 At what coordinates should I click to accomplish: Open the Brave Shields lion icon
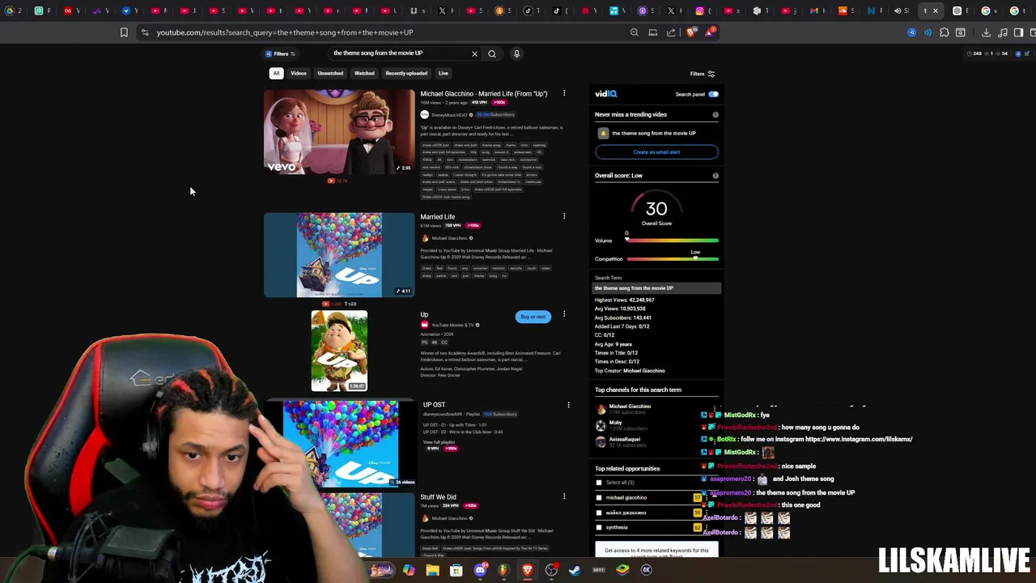690,32
